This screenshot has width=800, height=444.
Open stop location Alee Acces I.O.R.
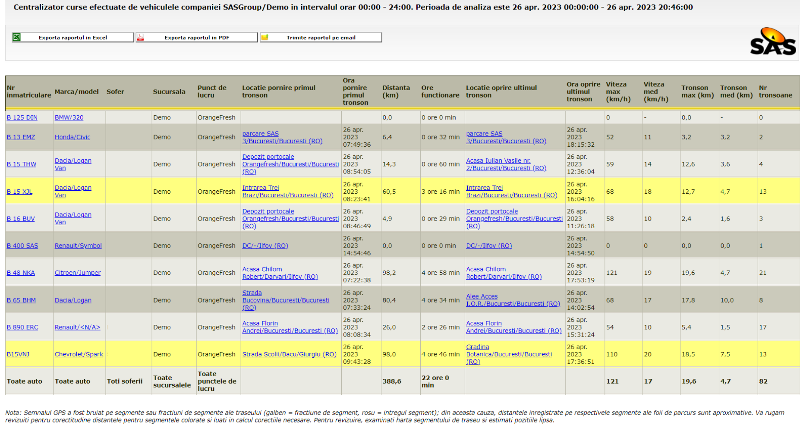click(513, 300)
